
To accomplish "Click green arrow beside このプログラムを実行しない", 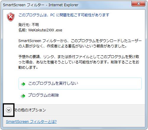I will [x=23, y=84].
